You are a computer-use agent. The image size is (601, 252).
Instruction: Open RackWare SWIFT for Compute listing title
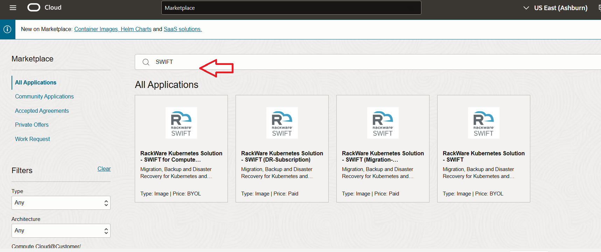point(181,156)
